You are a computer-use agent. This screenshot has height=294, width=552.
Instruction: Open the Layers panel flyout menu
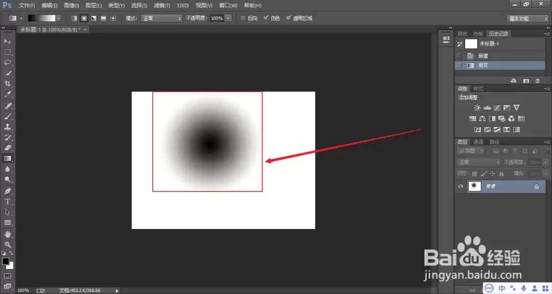(547, 142)
